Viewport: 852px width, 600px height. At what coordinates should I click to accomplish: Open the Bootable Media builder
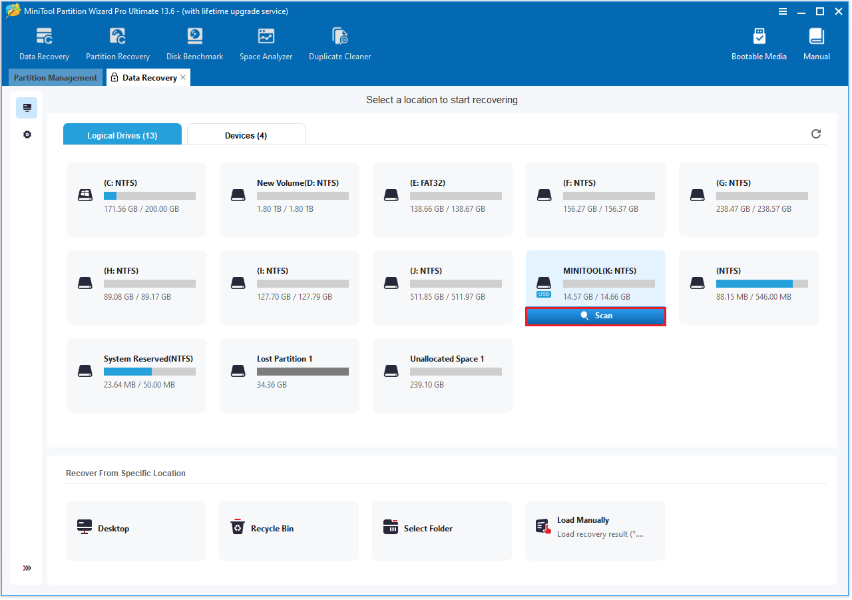click(759, 44)
